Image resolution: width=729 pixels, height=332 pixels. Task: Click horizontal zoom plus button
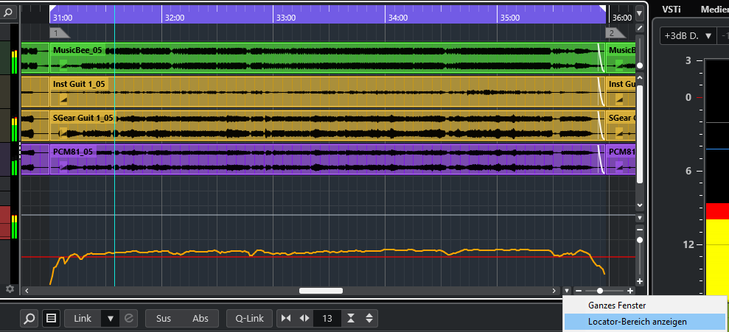(x=630, y=291)
